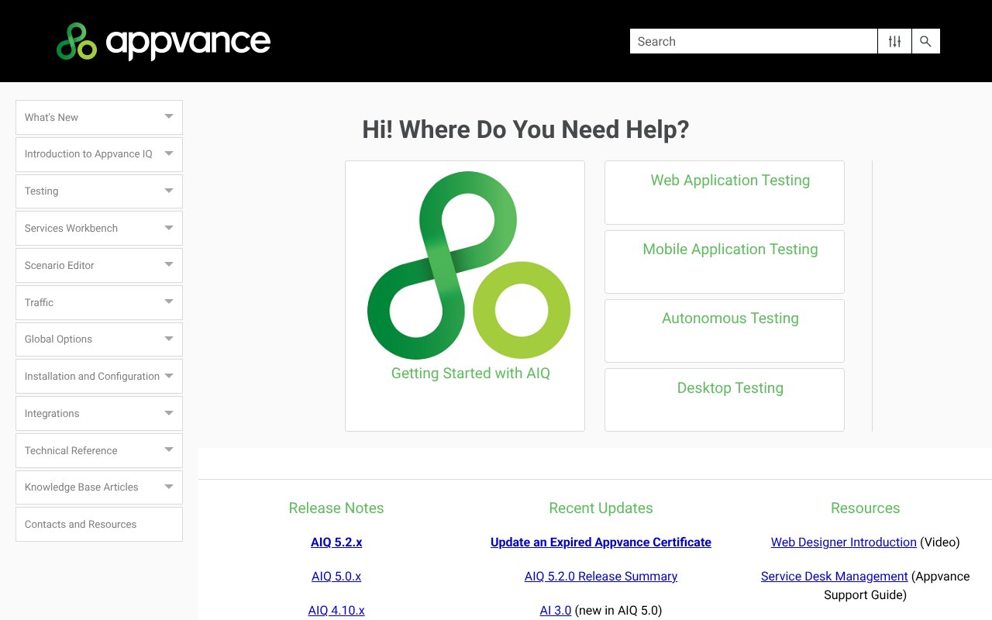
Task: Open the search filter sliders icon
Action: (x=894, y=41)
